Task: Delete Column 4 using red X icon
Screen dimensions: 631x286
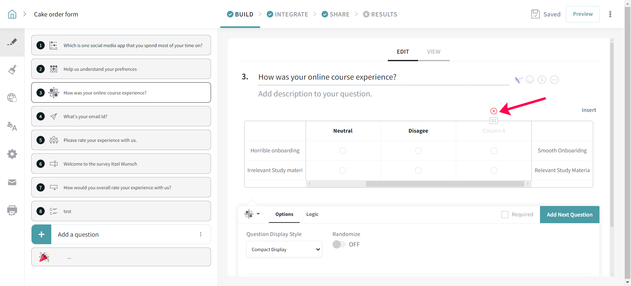Action: (494, 111)
